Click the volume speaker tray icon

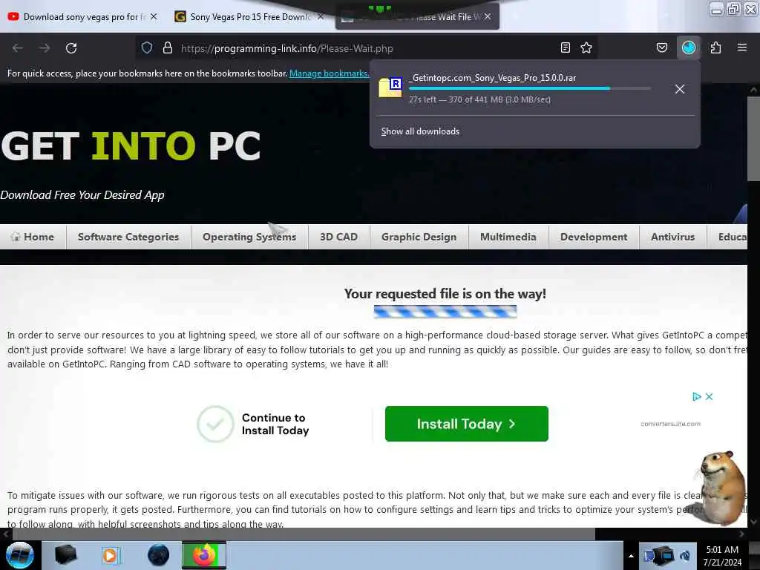click(685, 556)
